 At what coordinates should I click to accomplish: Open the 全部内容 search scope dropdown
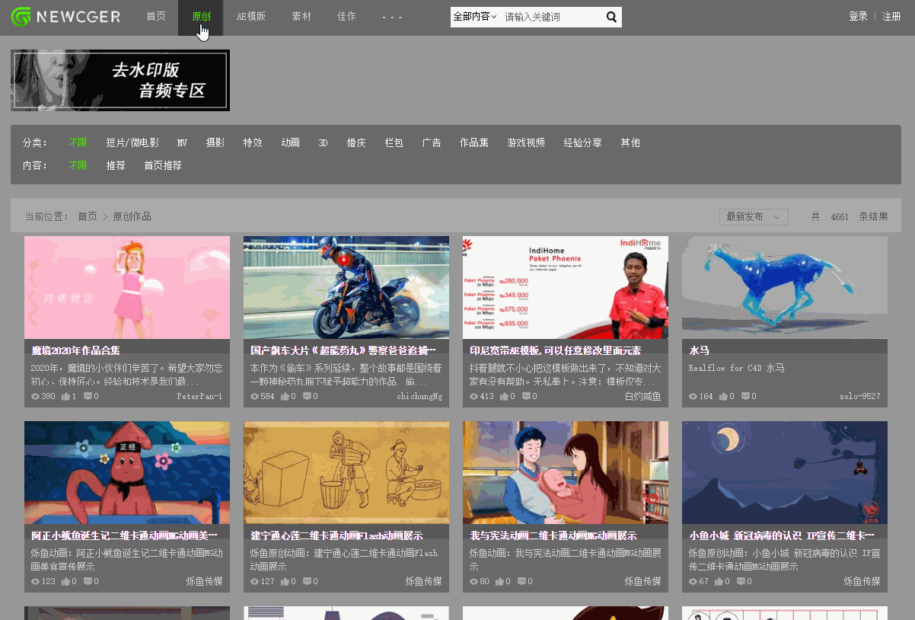pos(474,17)
